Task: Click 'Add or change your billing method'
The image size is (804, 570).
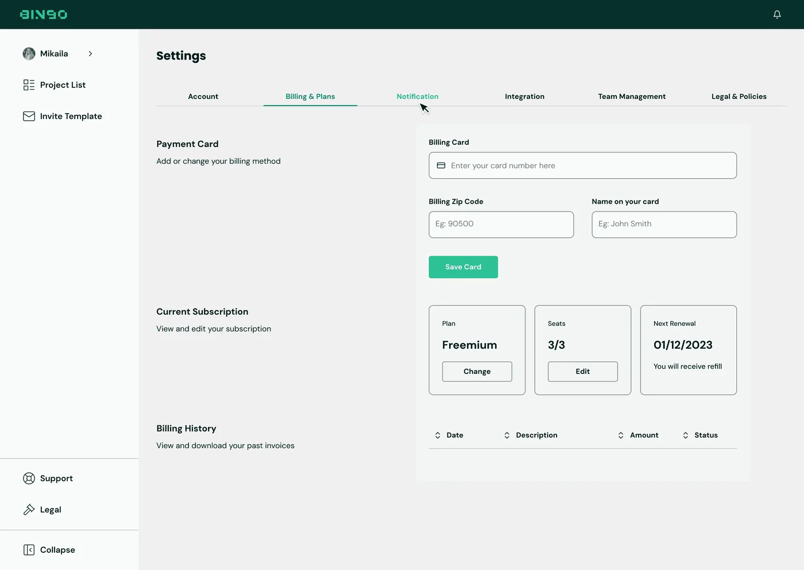Action: 218,161
